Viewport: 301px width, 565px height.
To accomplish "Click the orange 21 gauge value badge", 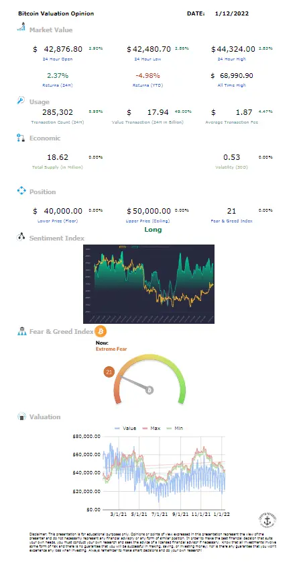I will point(109,372).
